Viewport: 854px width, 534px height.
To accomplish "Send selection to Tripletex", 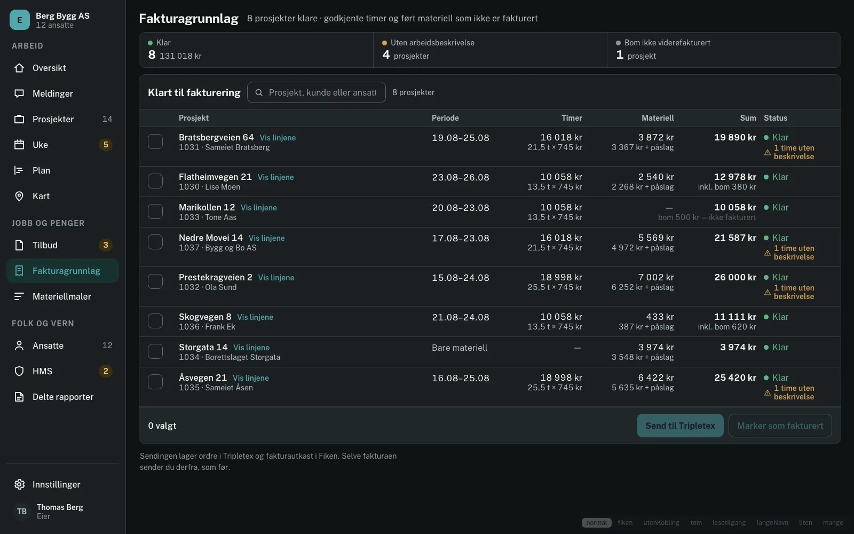I will click(x=680, y=426).
